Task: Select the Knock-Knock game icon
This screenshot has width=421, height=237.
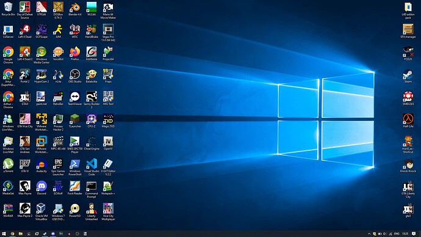Action: [408, 166]
